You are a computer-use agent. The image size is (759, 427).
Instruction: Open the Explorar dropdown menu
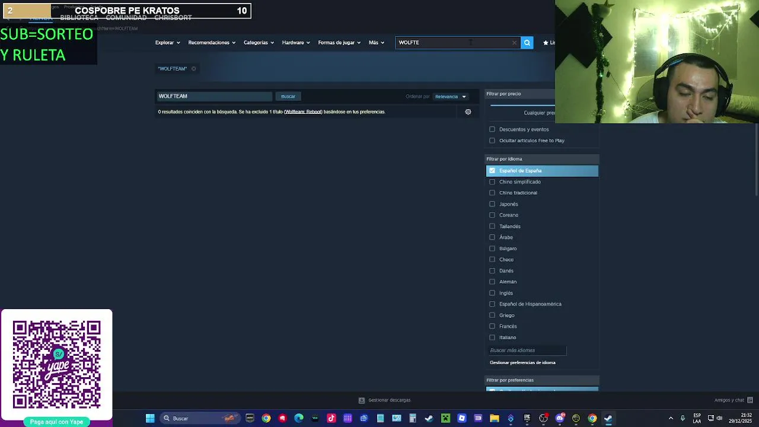[167, 43]
